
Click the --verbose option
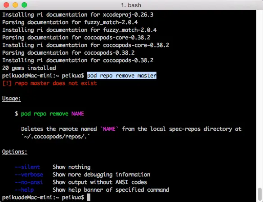pos(29,175)
